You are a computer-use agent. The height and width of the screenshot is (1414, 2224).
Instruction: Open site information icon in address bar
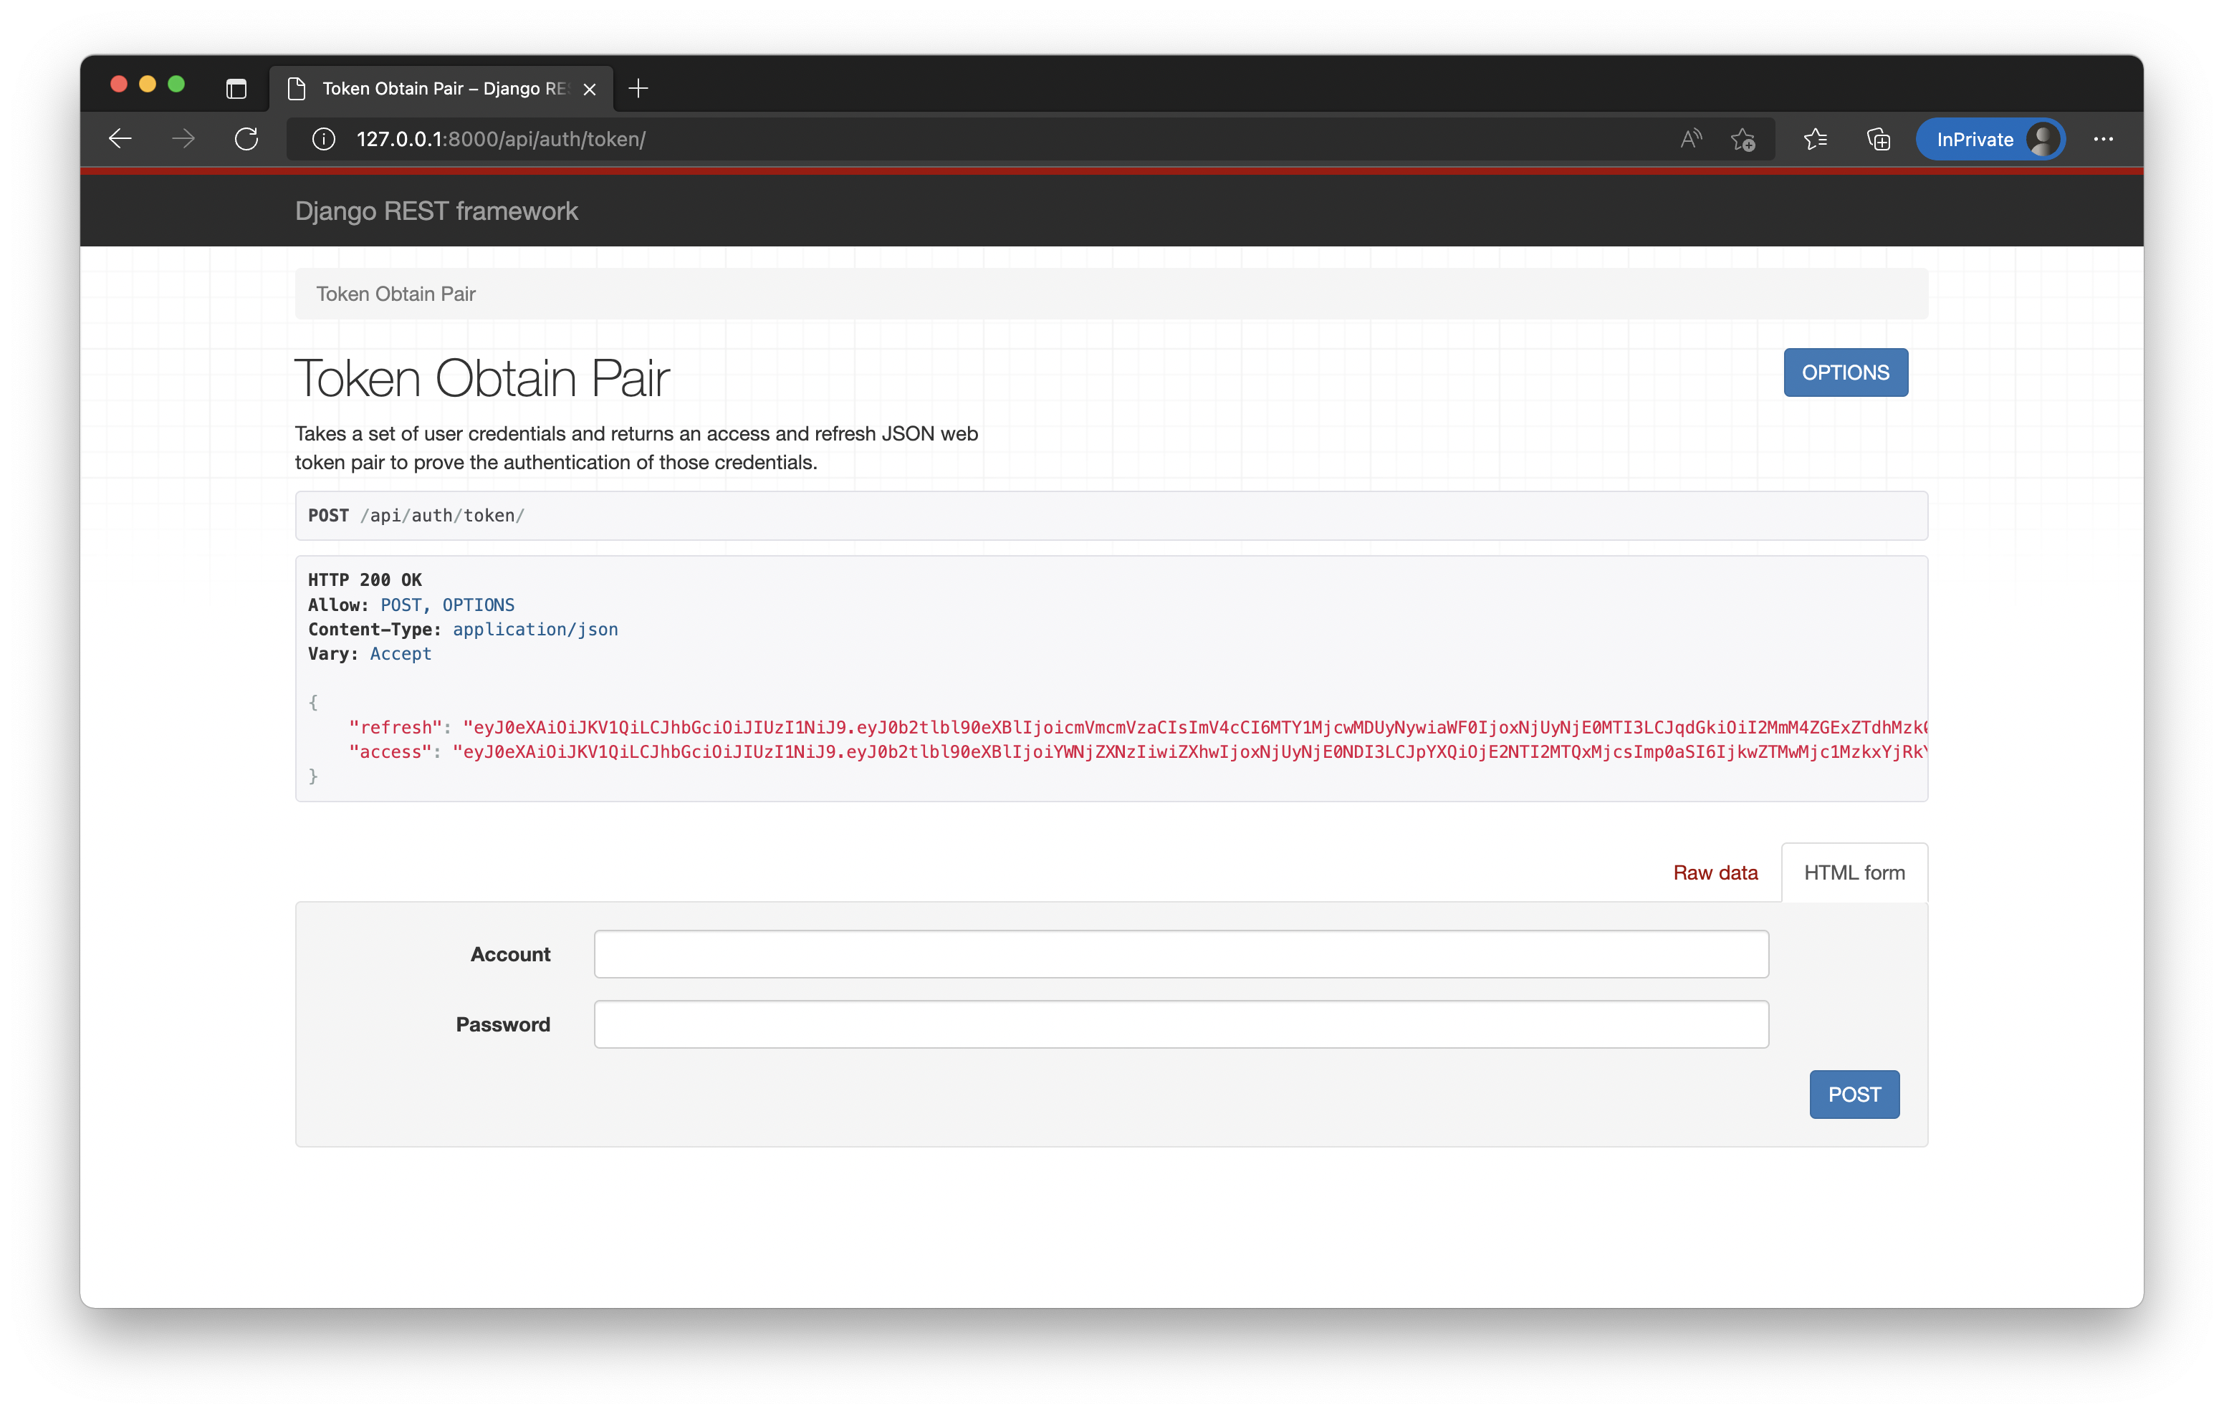tap(323, 140)
